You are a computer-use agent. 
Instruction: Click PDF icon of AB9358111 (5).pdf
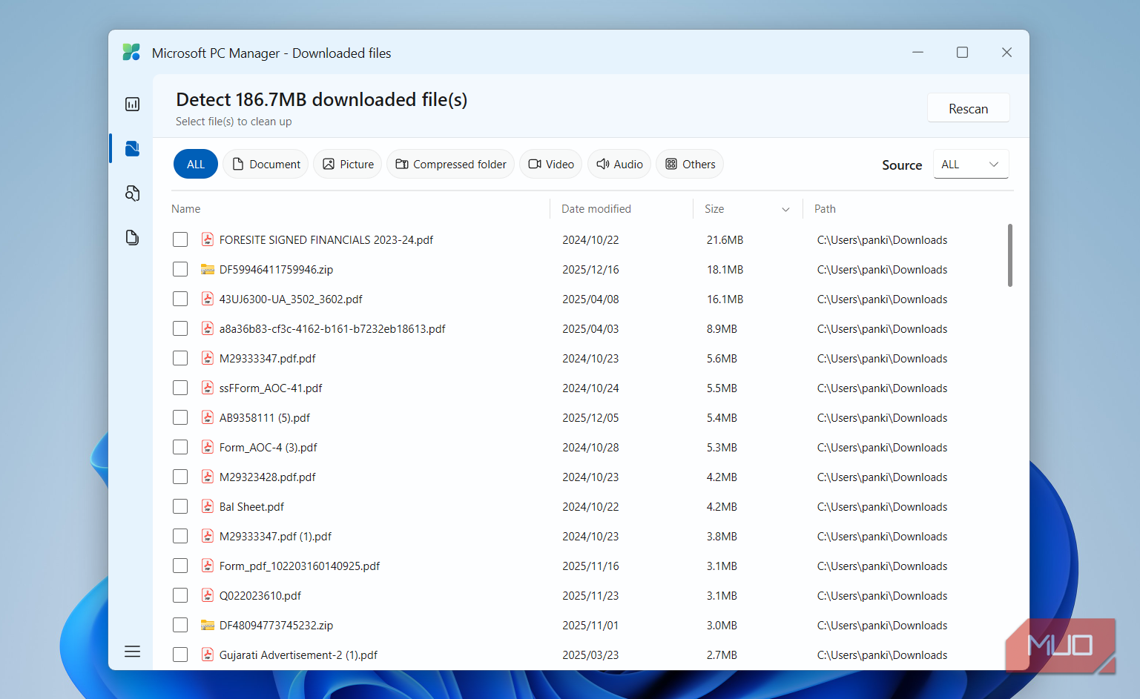[x=208, y=417]
